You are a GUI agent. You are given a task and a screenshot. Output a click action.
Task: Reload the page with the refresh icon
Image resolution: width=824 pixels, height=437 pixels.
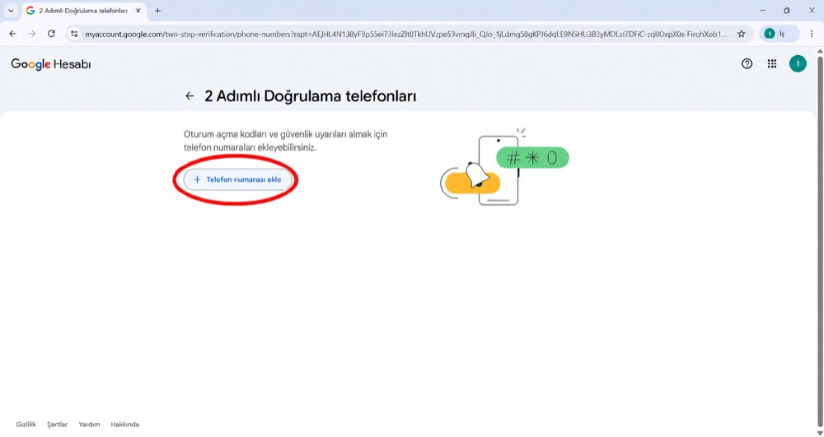[x=51, y=34]
